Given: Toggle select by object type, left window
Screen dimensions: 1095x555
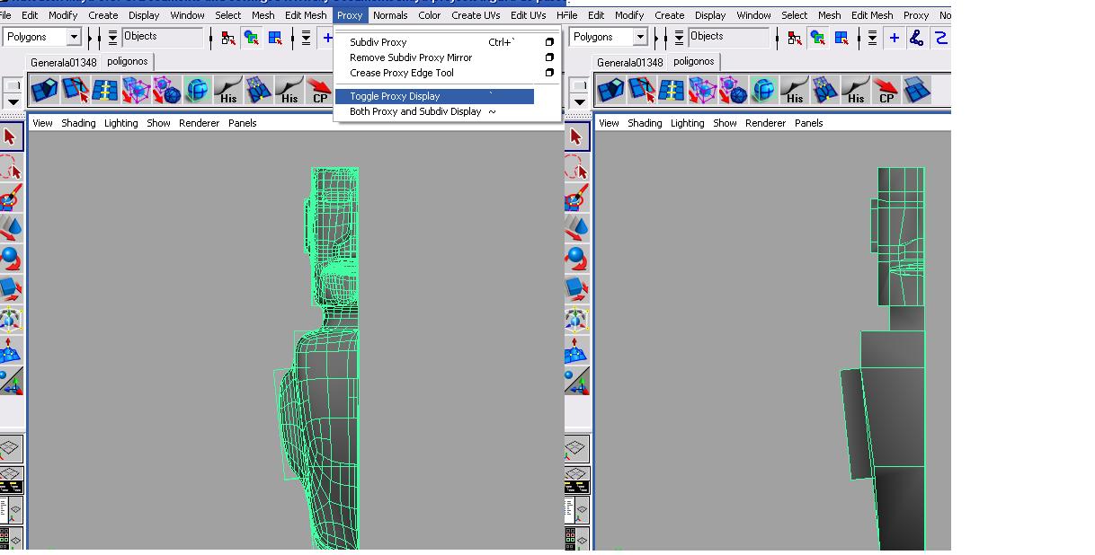Looking at the screenshot, I should pos(251,38).
